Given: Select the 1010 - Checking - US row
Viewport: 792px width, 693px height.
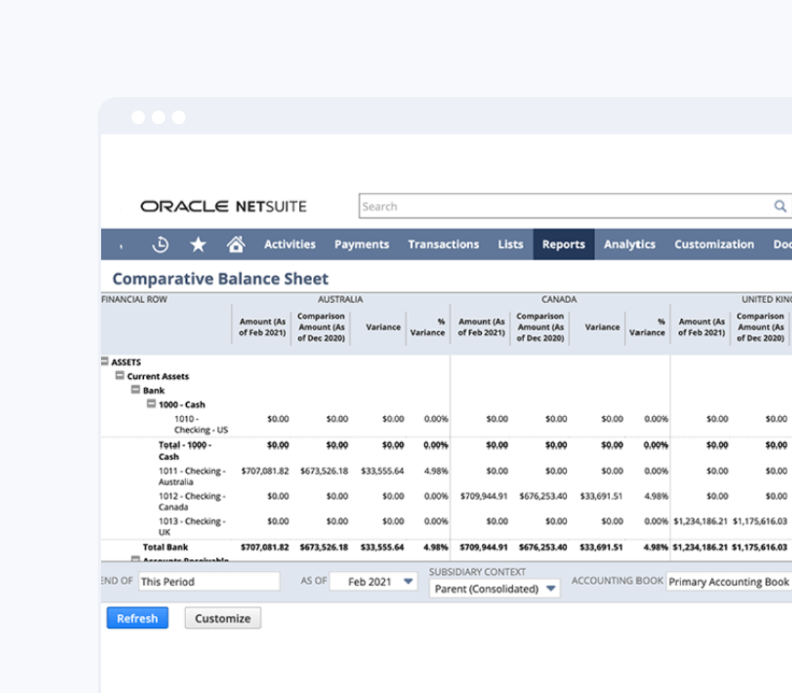Looking at the screenshot, I should pyautogui.click(x=446, y=424).
